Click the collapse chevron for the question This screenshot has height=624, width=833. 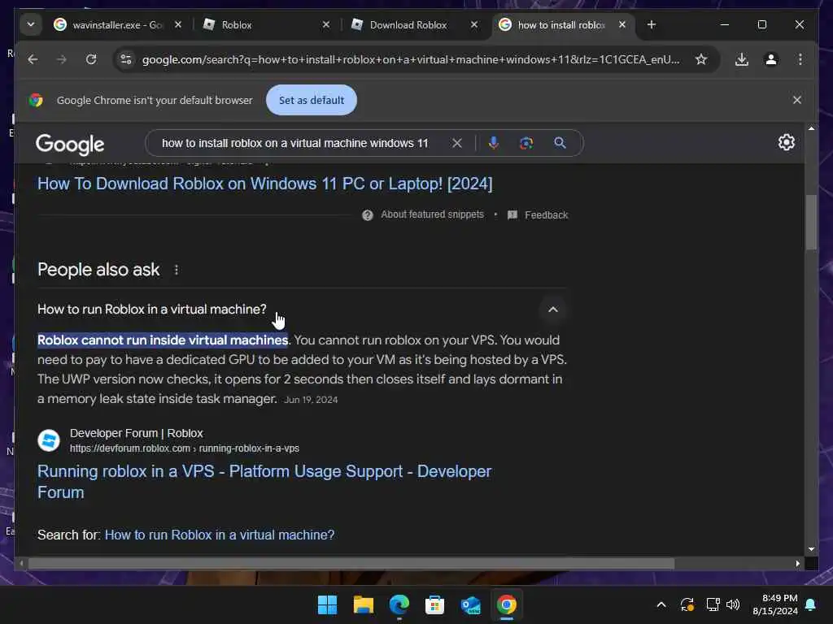tap(553, 310)
